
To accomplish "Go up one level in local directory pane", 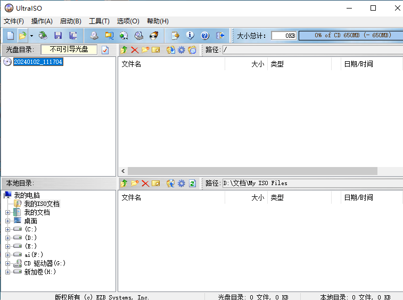I will (x=124, y=183).
